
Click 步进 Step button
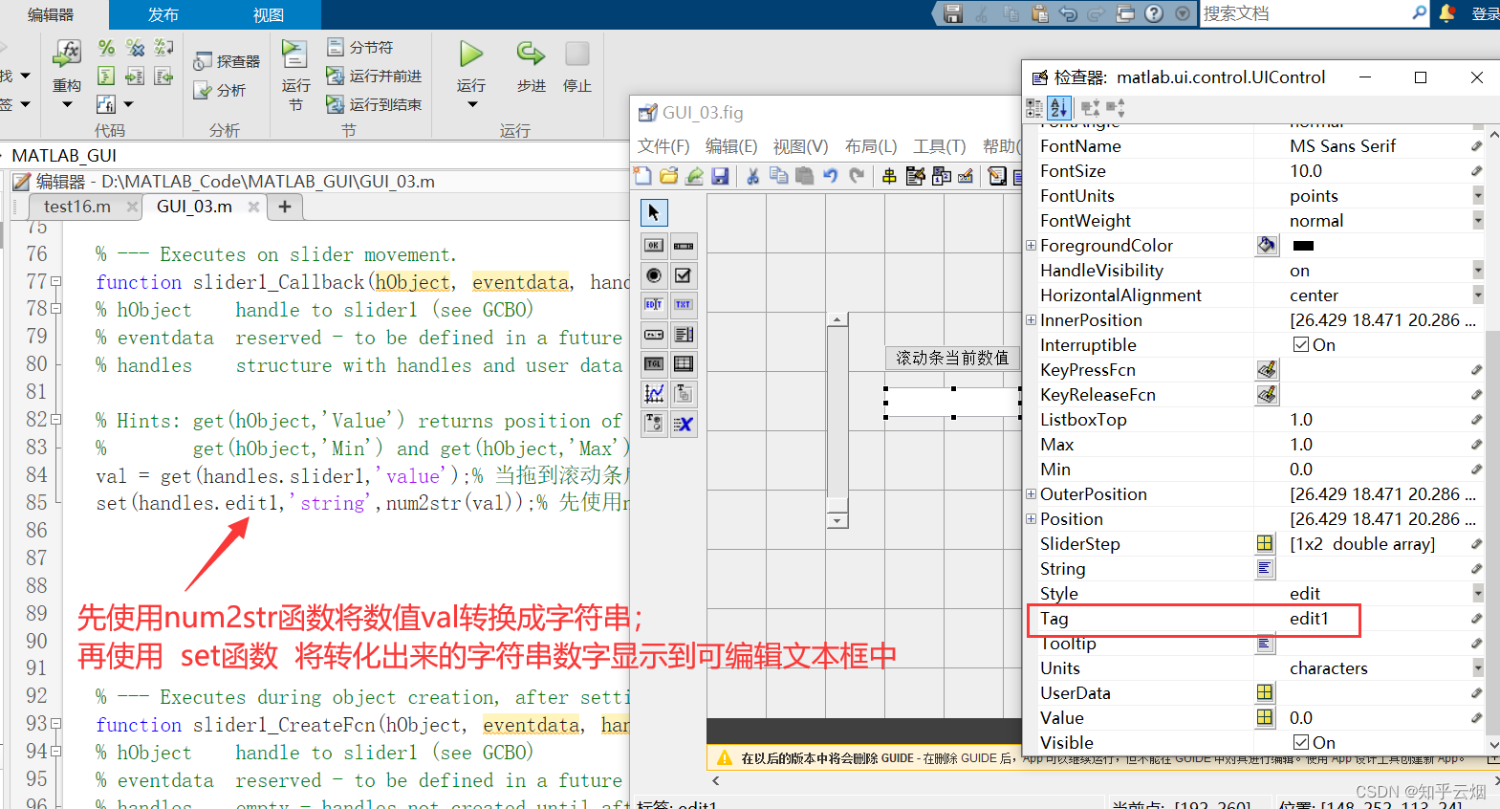pyautogui.click(x=531, y=66)
